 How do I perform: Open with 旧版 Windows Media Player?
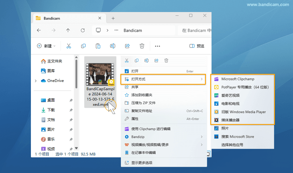pyautogui.click(x=242, y=112)
